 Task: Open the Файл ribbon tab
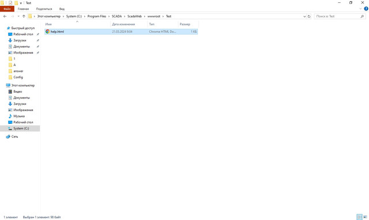(x=7, y=9)
